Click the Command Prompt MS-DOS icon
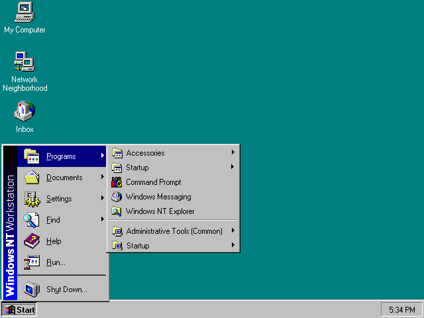Screen dimensions: 424x318 (117, 182)
